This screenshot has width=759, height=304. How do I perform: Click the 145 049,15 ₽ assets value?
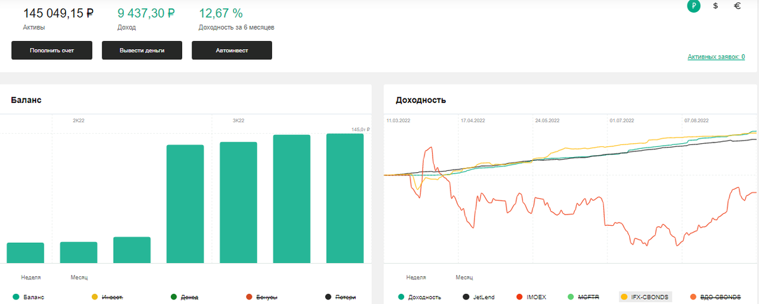tap(58, 13)
